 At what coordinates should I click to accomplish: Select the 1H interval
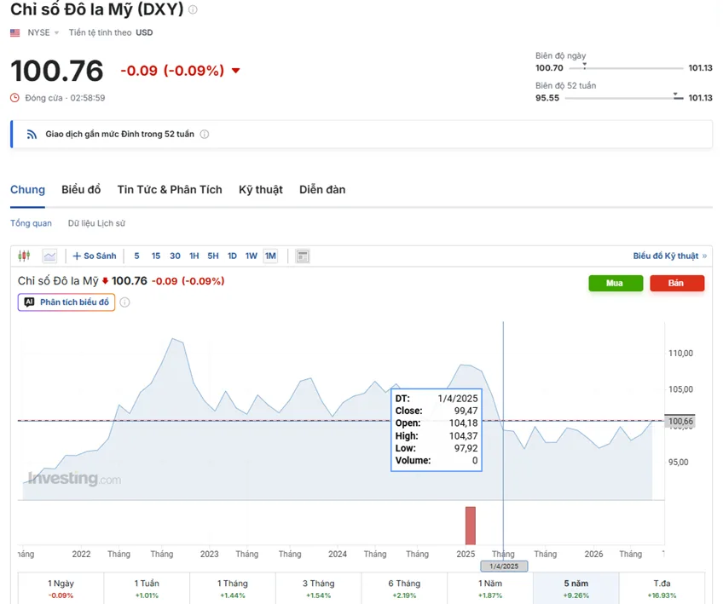click(194, 256)
